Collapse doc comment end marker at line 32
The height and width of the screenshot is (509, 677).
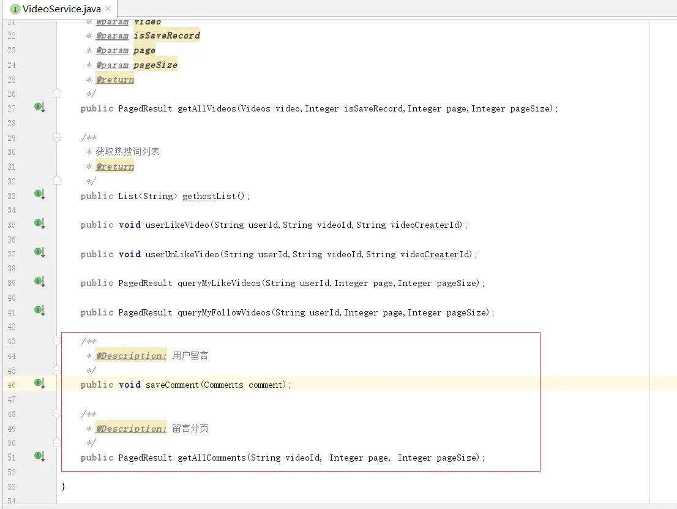tap(56, 181)
